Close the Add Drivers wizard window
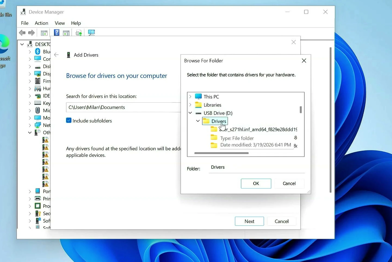 (x=294, y=42)
